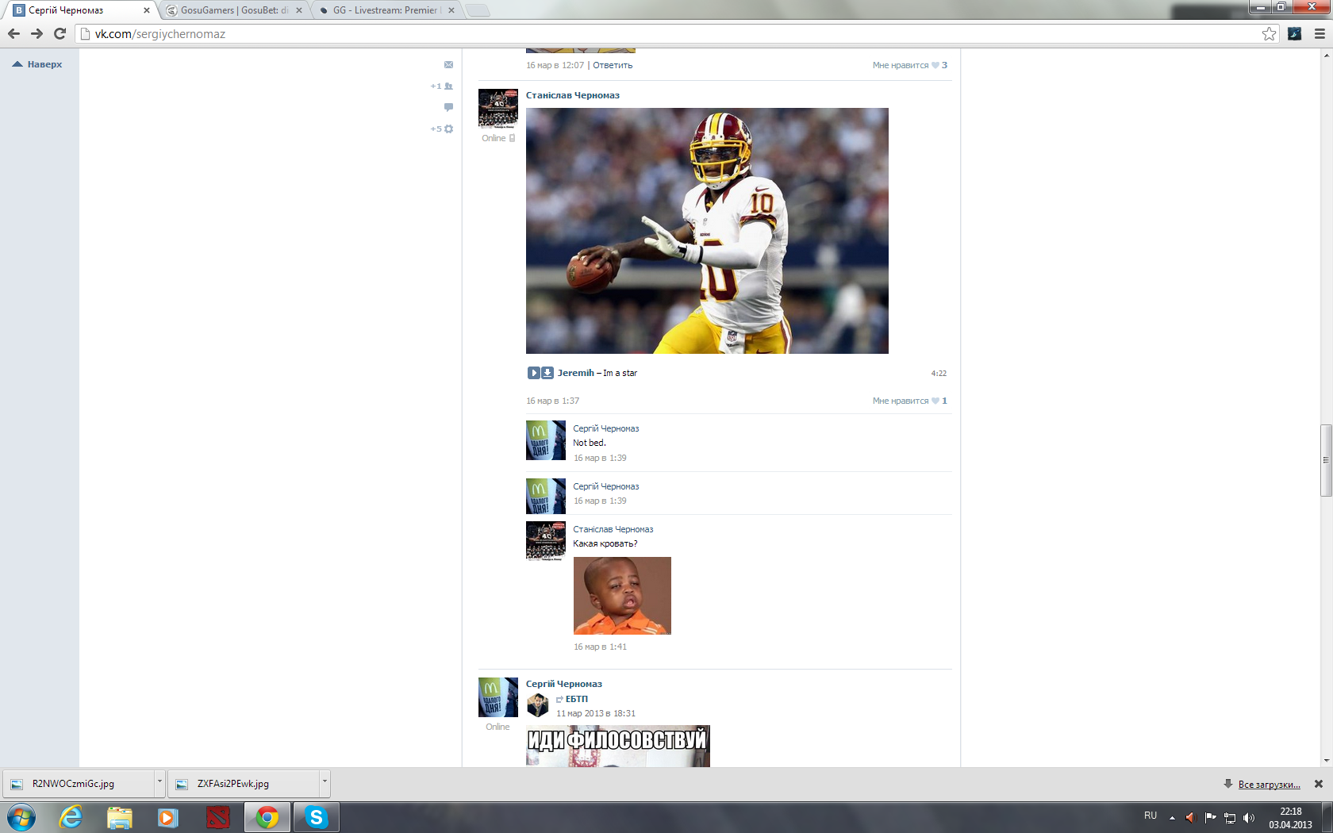Open downloaded file R2NWOCzmiGc.jpg
This screenshot has height=833, width=1333.
coord(79,784)
